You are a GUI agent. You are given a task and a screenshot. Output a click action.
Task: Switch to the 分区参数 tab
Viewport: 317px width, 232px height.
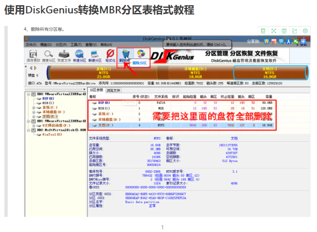click(x=96, y=90)
